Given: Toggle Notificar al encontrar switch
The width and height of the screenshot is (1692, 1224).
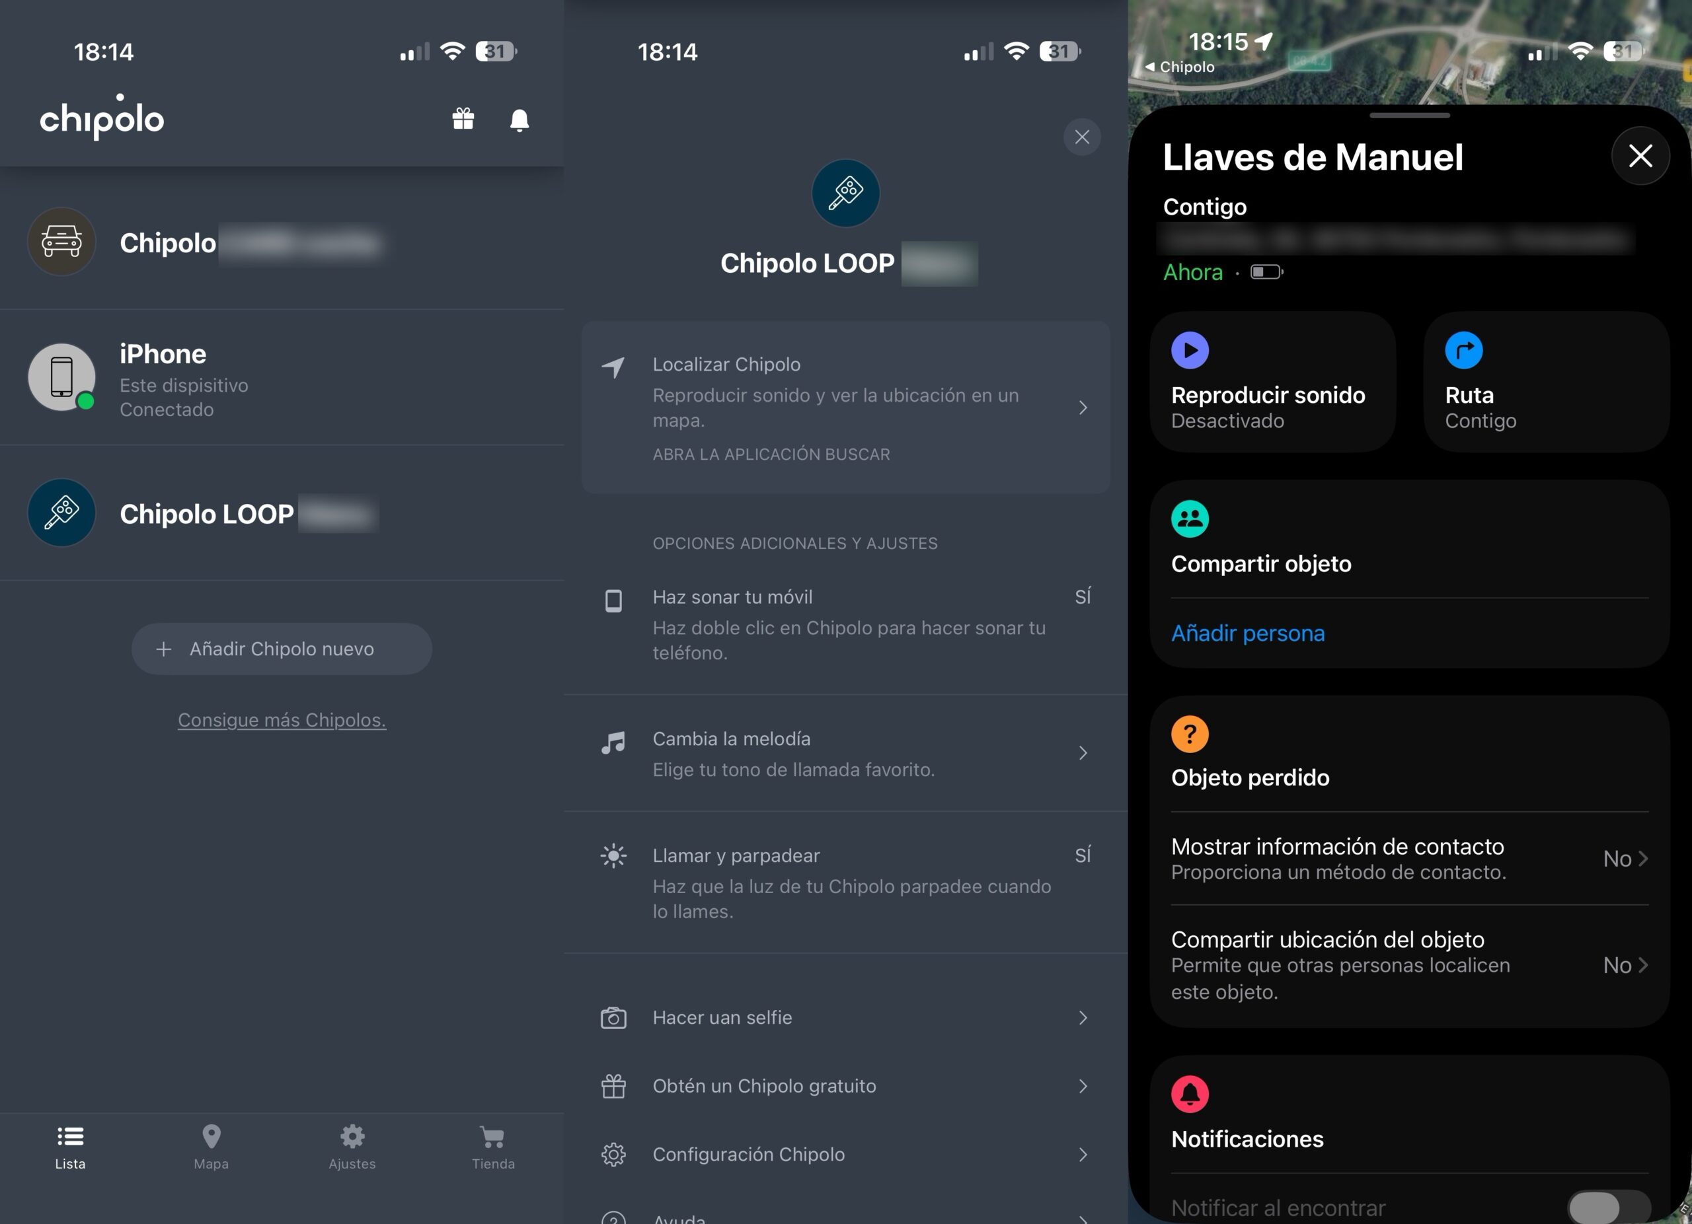Looking at the screenshot, I should 1609,1207.
